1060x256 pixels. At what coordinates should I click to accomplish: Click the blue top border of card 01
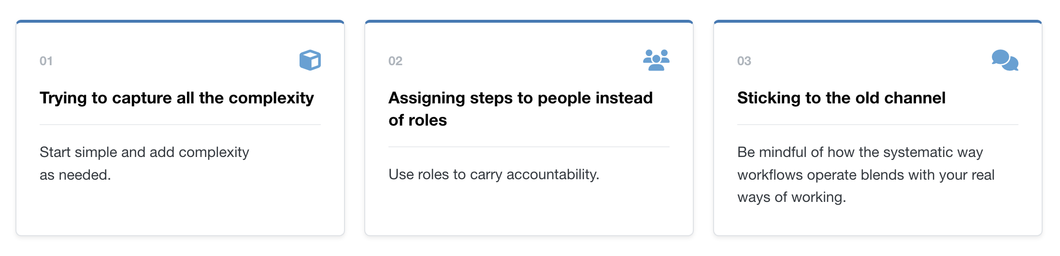(180, 21)
